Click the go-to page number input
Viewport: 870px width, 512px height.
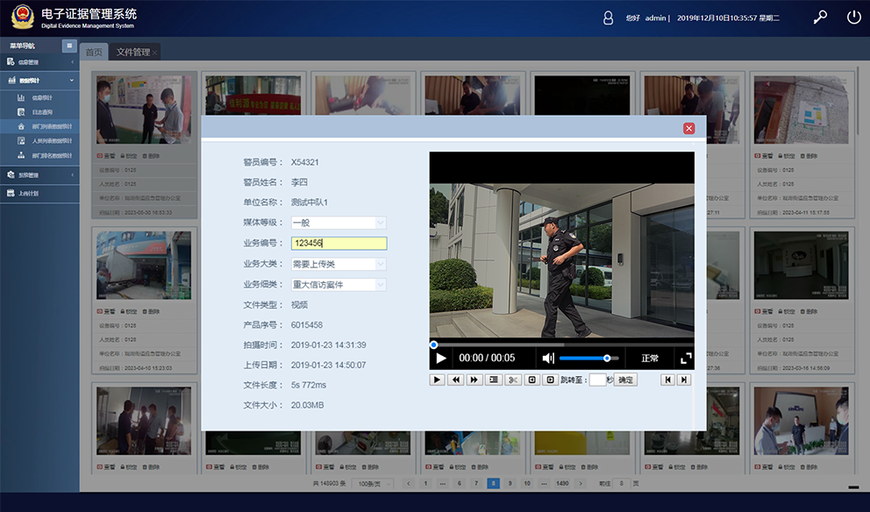click(x=622, y=484)
